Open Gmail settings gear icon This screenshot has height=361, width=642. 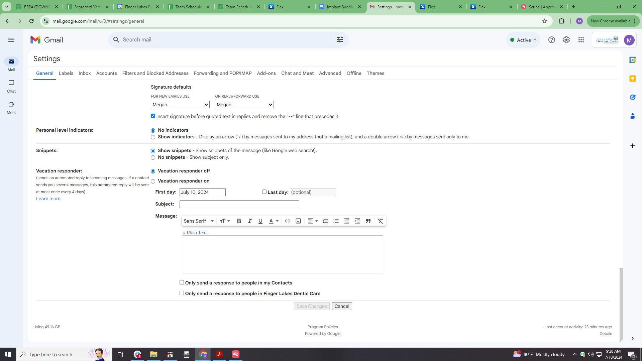[566, 40]
